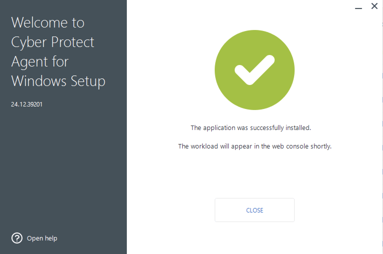Viewport: 383px width, 254px height.
Task: Click the 'Welcome to' heading line
Action: point(48,22)
